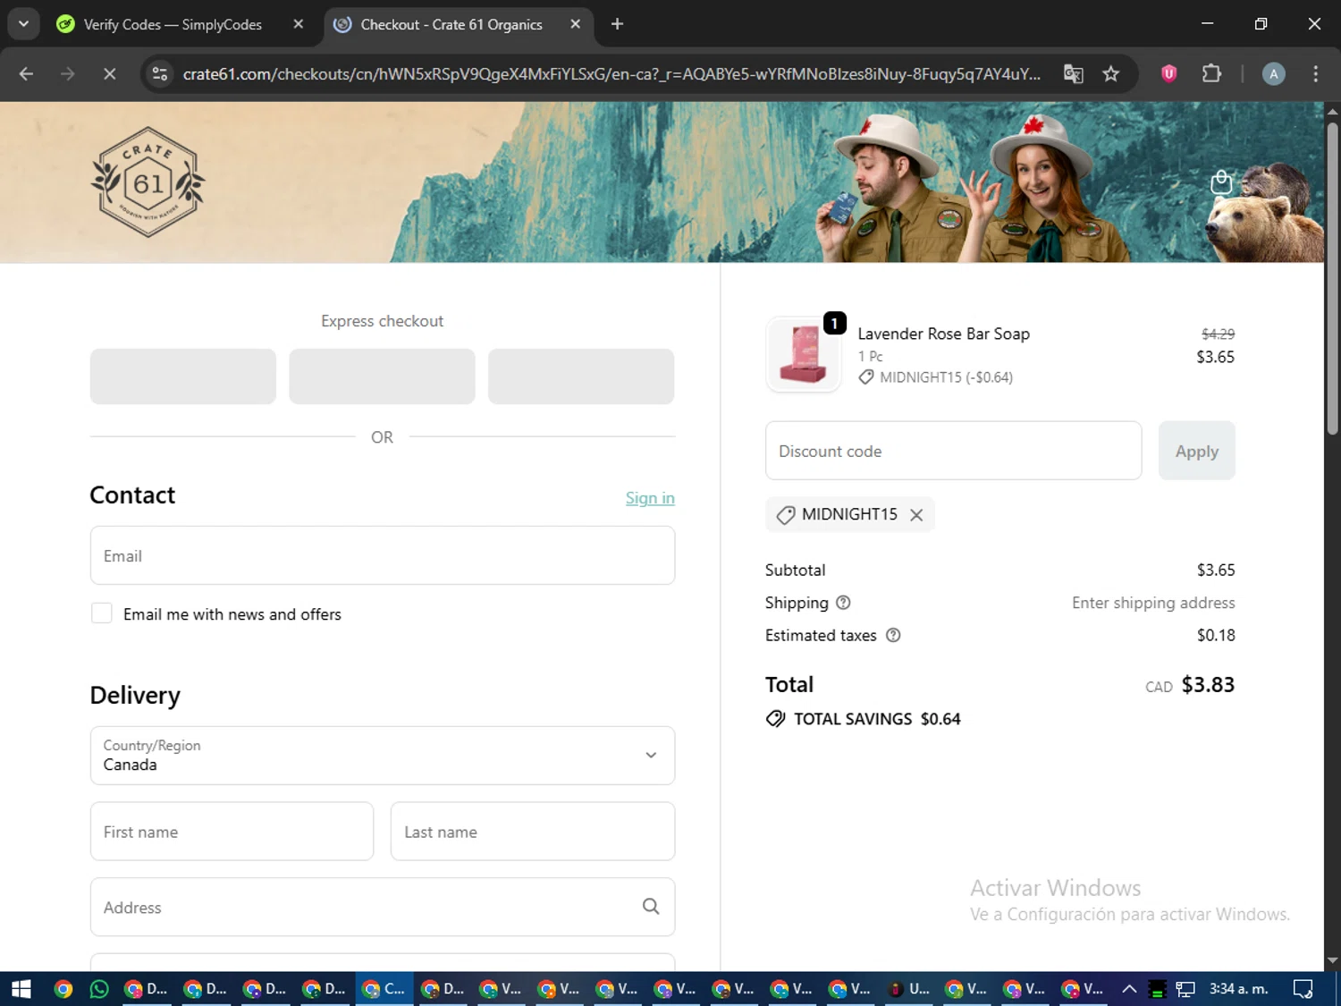This screenshot has height=1006, width=1341.
Task: Focus the Discount code field
Action: (953, 451)
